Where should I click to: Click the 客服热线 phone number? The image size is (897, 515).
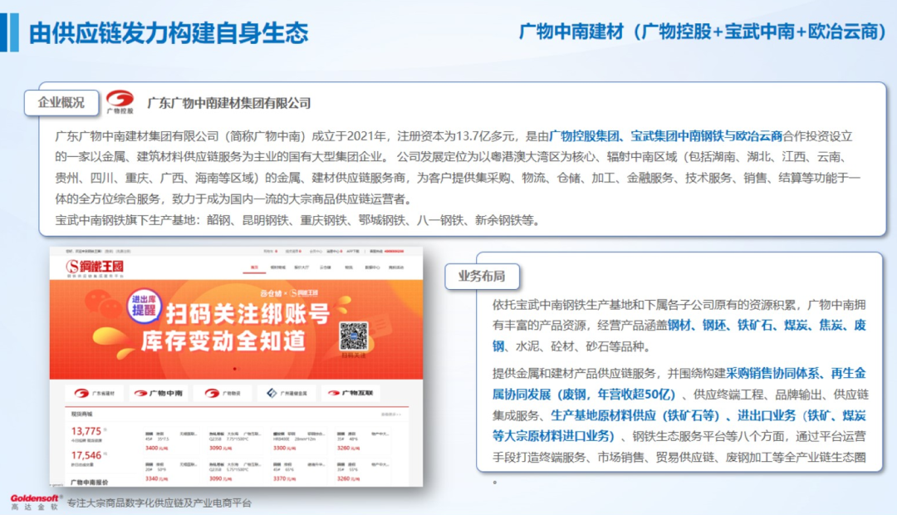click(x=395, y=252)
